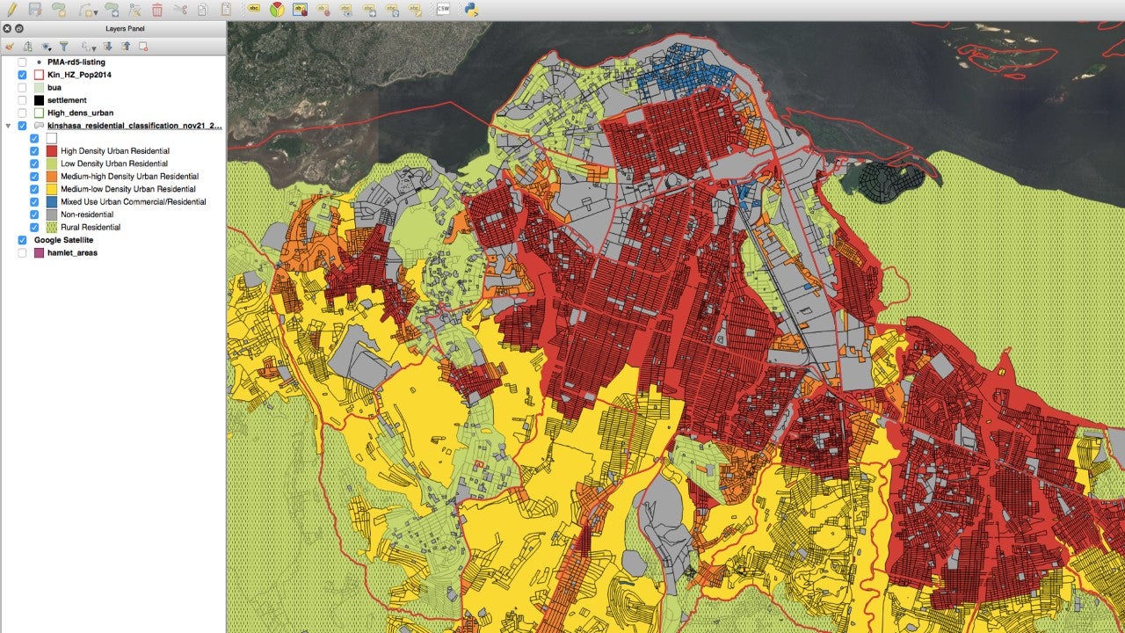Uncheck High Density Urban Residential category

click(34, 151)
